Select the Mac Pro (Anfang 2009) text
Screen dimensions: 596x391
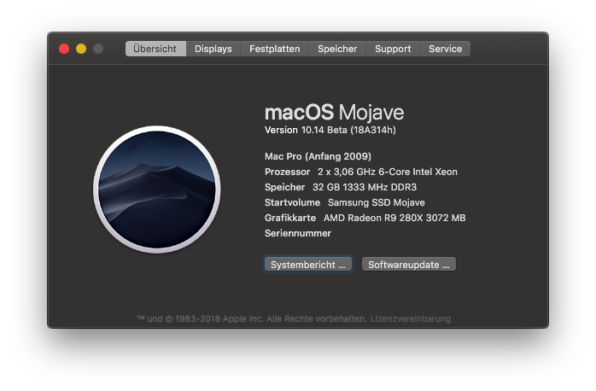tap(318, 156)
